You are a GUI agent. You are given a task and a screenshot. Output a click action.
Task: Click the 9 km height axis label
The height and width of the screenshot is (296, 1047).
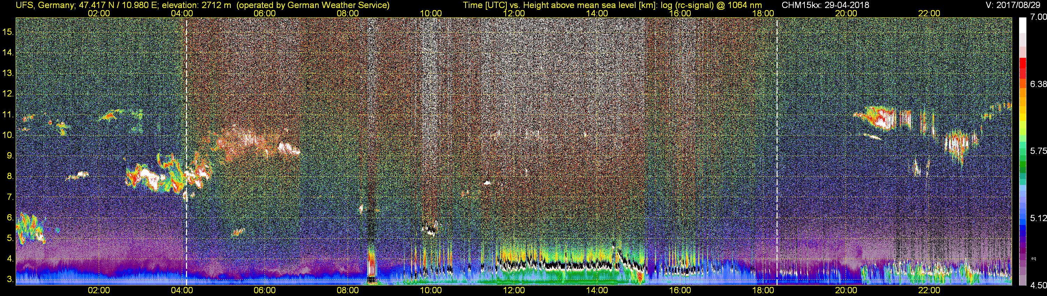[x=10, y=156]
